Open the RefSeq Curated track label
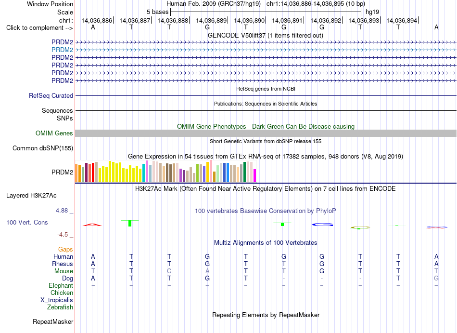Screen dimensions: 457x333 tap(51, 96)
